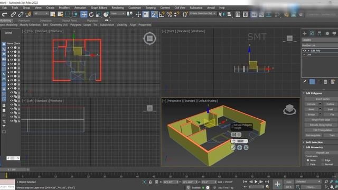This screenshot has width=338, height=190.
Task: Select Face constraint radio button
Action: pyautogui.click(x=308, y=164)
